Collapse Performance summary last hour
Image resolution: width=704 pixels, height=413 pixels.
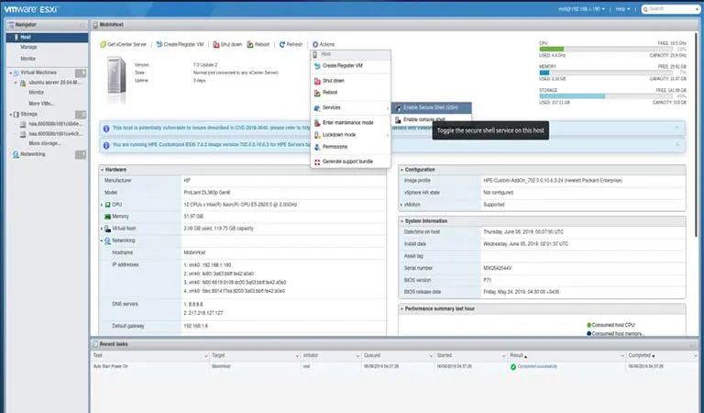click(401, 309)
